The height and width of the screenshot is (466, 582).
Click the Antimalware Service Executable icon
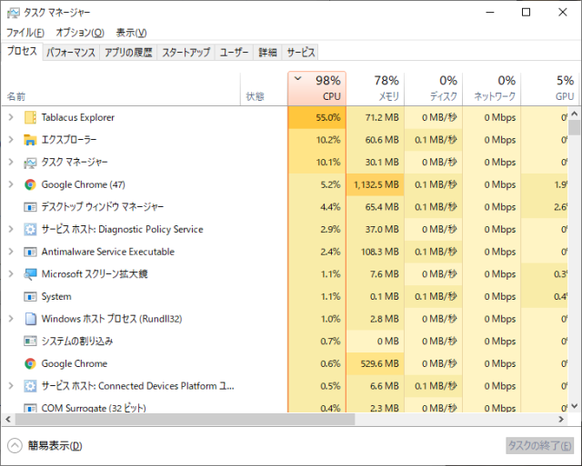(30, 252)
